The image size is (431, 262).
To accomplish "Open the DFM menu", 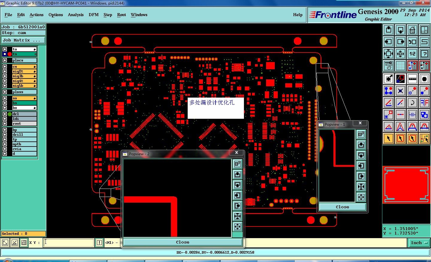I will coord(94,15).
